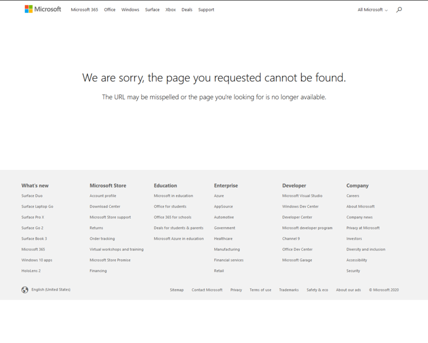Open Terms of use link
Viewport: 428px width, 343px height.
261,290
